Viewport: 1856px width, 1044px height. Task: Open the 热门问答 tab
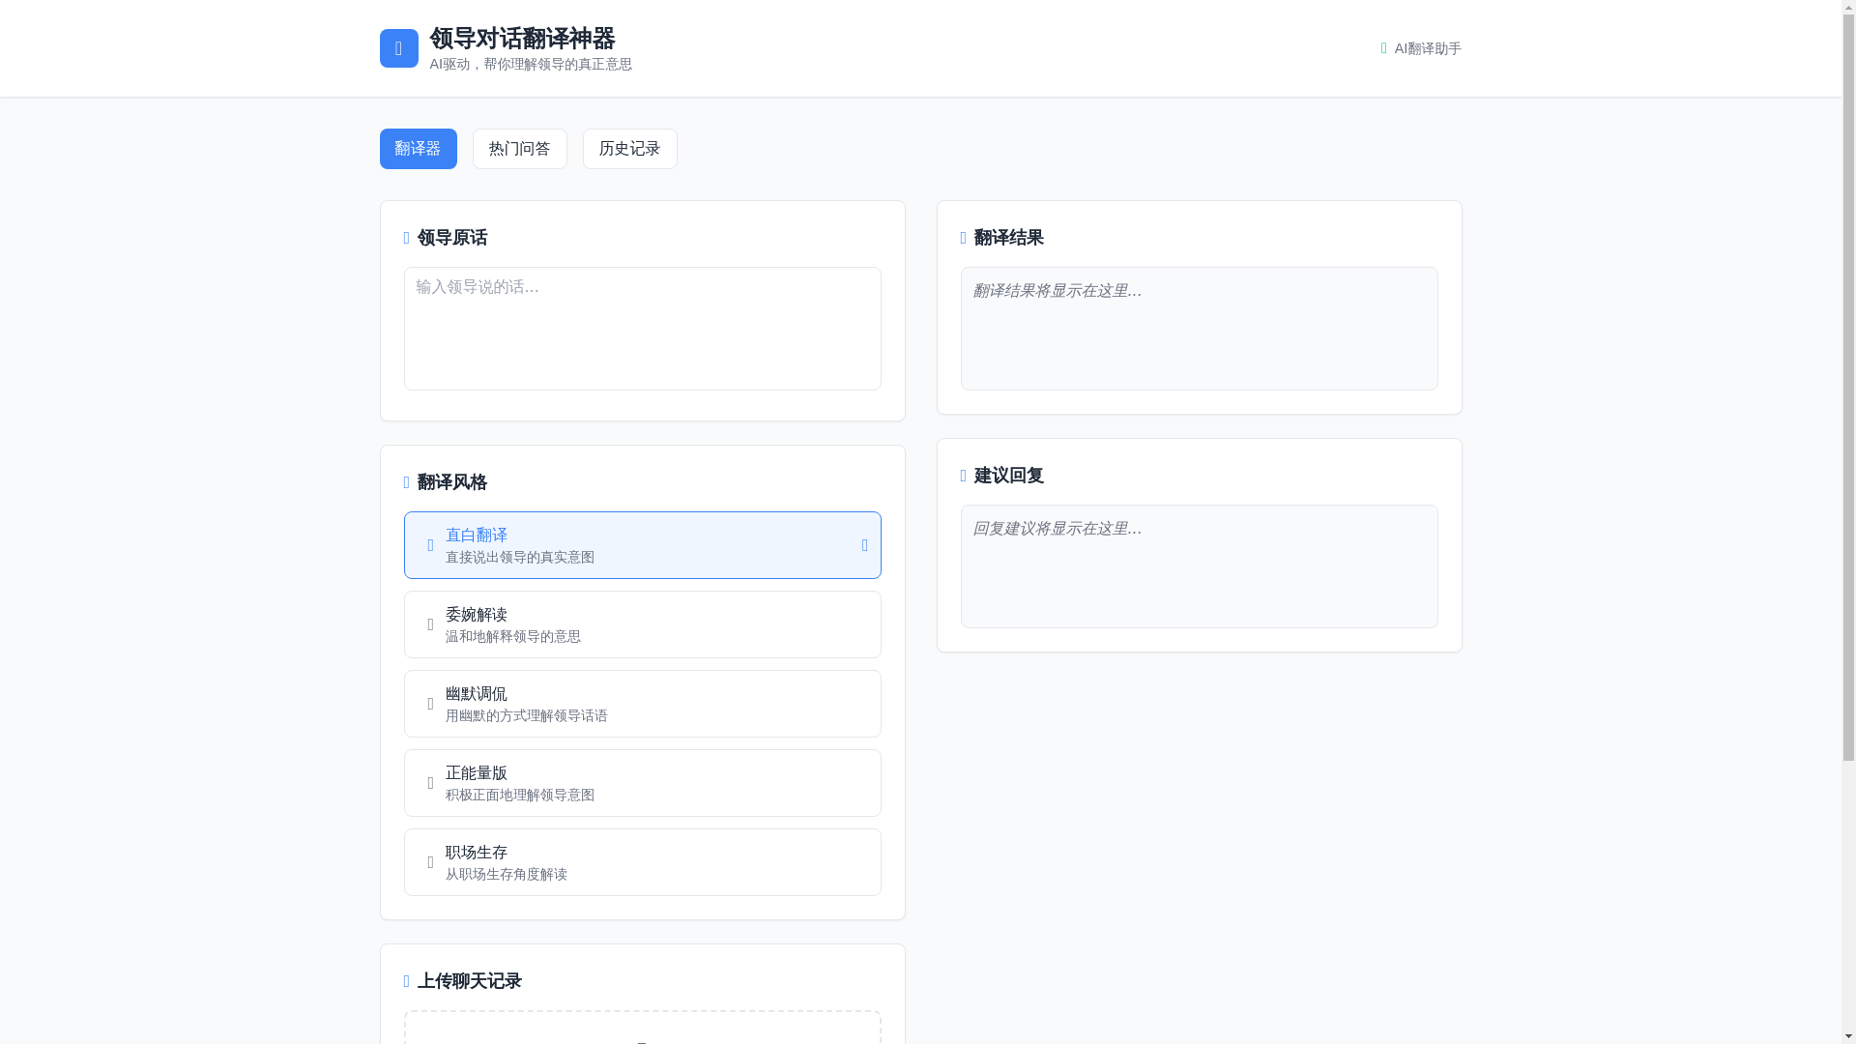(x=519, y=149)
